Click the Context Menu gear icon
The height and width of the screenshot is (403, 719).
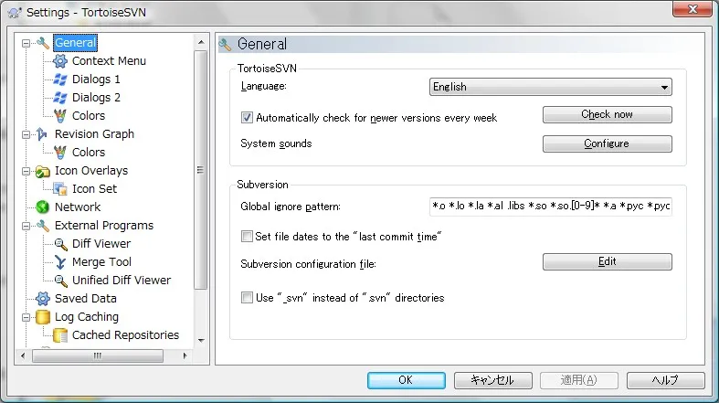(60, 61)
